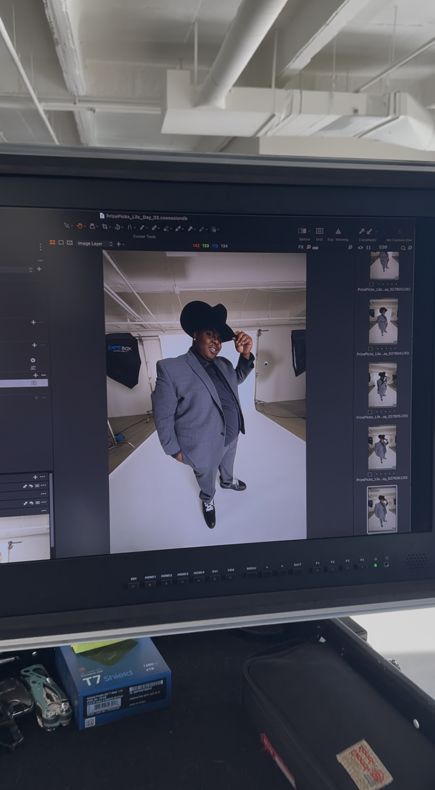Image resolution: width=435 pixels, height=790 pixels.
Task: Click the highlighted bottom browser thumbnail
Action: tap(382, 509)
